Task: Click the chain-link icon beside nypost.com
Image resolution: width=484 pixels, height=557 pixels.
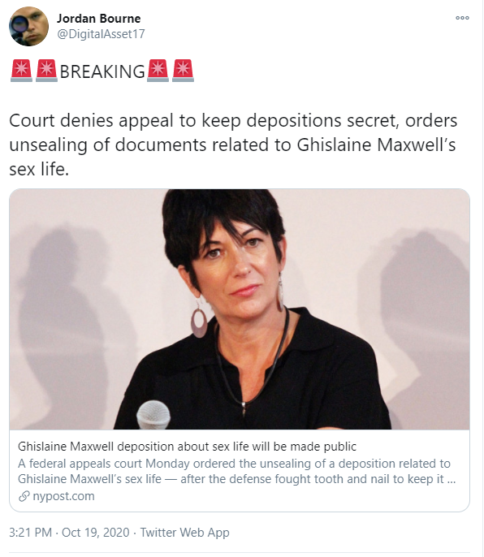Action: pos(24,496)
